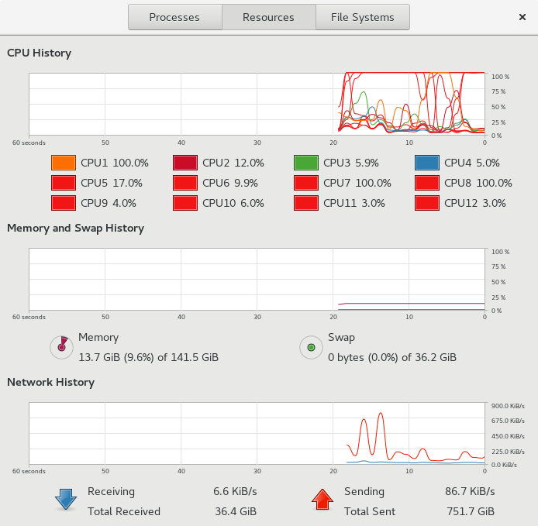538x526 pixels.
Task: Open the File Systems tab
Action: click(x=363, y=17)
